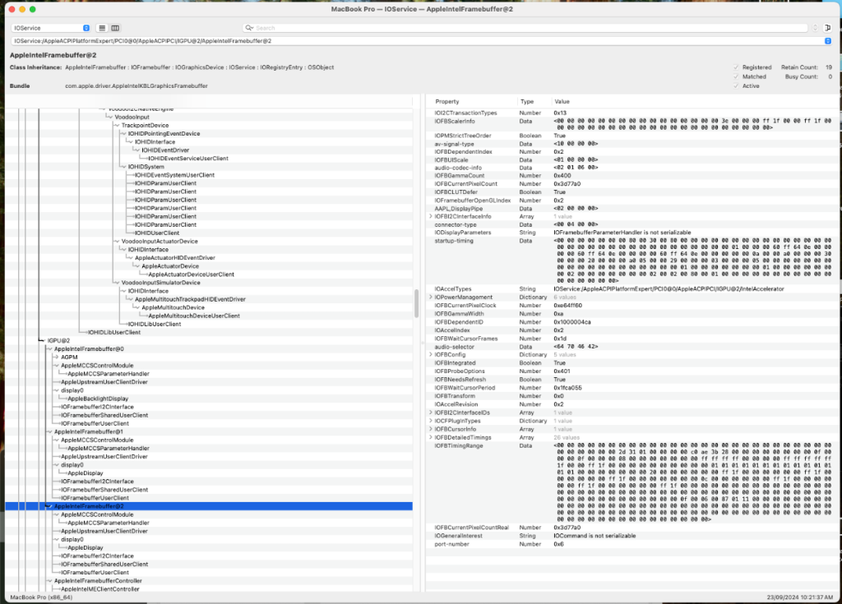Collapse the IGPU@2 tree node

[x=43, y=340]
